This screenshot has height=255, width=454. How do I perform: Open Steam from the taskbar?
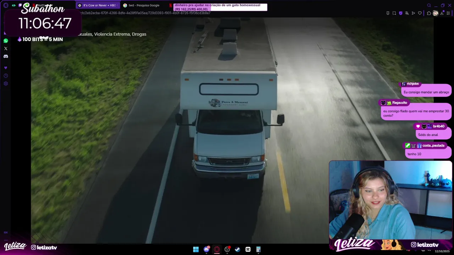pyautogui.click(x=238, y=249)
